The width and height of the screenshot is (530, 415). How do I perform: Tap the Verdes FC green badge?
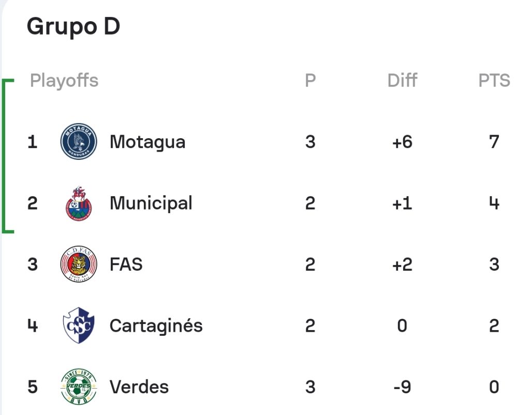79,386
